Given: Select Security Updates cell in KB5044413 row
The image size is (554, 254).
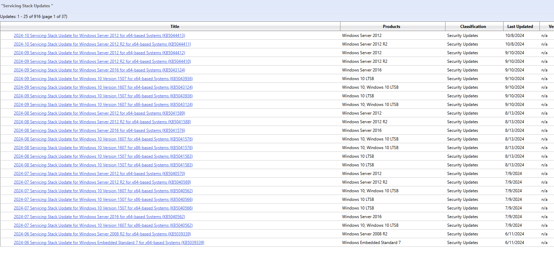Looking at the screenshot, I should pos(462,36).
